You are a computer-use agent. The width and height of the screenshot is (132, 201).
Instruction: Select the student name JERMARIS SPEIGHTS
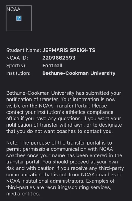(x=69, y=50)
